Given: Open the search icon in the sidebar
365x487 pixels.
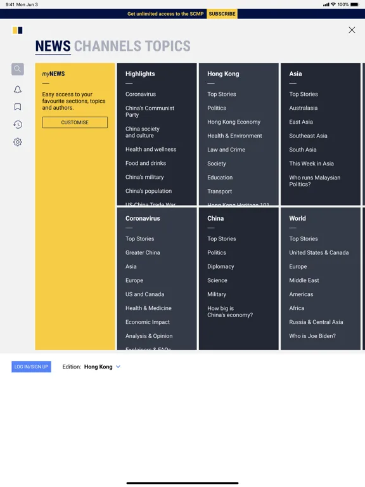Looking at the screenshot, I should point(18,69).
